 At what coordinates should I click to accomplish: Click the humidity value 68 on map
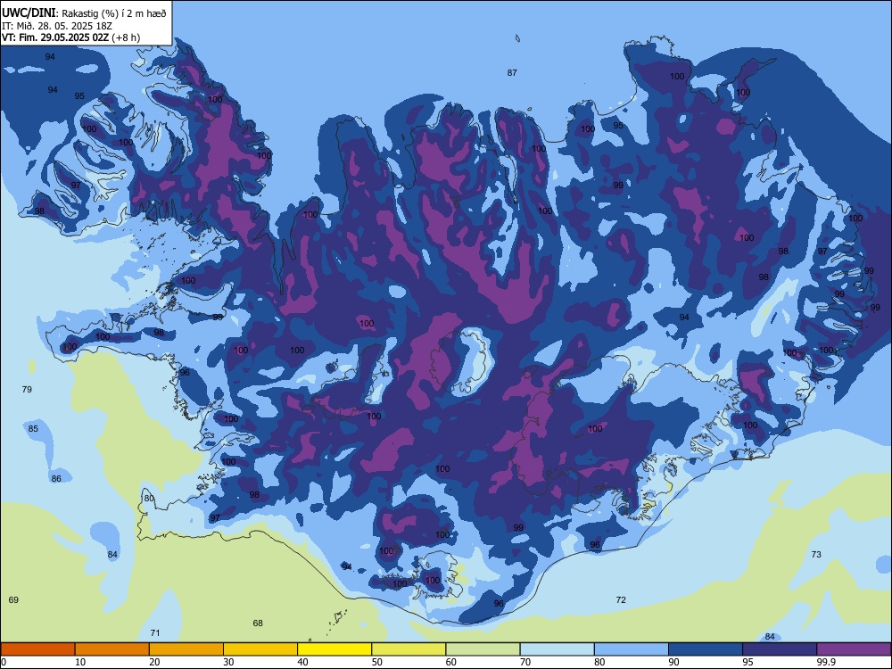pos(258,623)
